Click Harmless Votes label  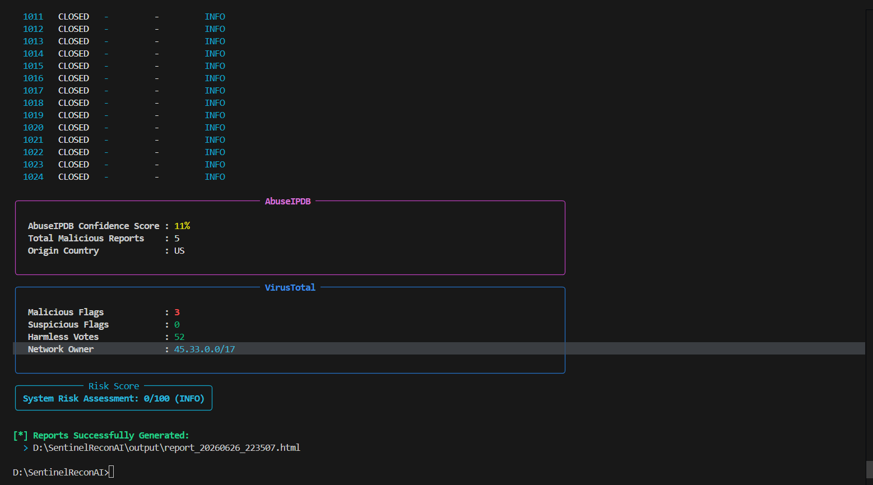[63, 337]
